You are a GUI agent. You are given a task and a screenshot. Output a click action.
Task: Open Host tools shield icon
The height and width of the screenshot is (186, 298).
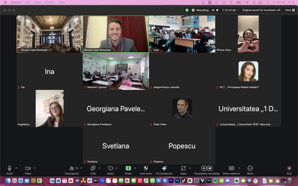pos(145,168)
